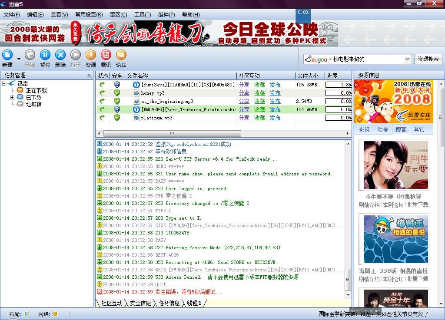Click the 迅雷 bird icon in the tree

point(12,83)
